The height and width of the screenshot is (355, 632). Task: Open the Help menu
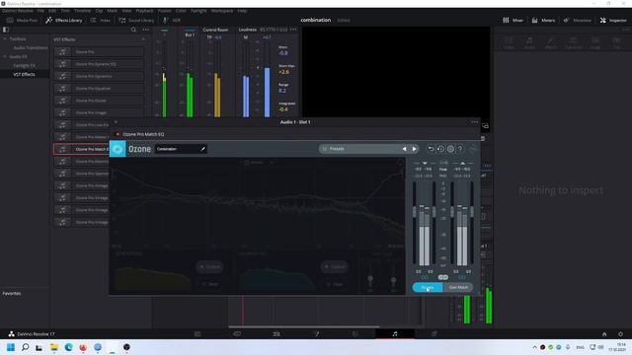coord(242,11)
